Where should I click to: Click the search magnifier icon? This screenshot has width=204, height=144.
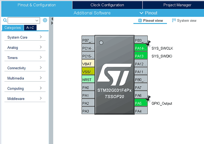(x=5, y=20)
